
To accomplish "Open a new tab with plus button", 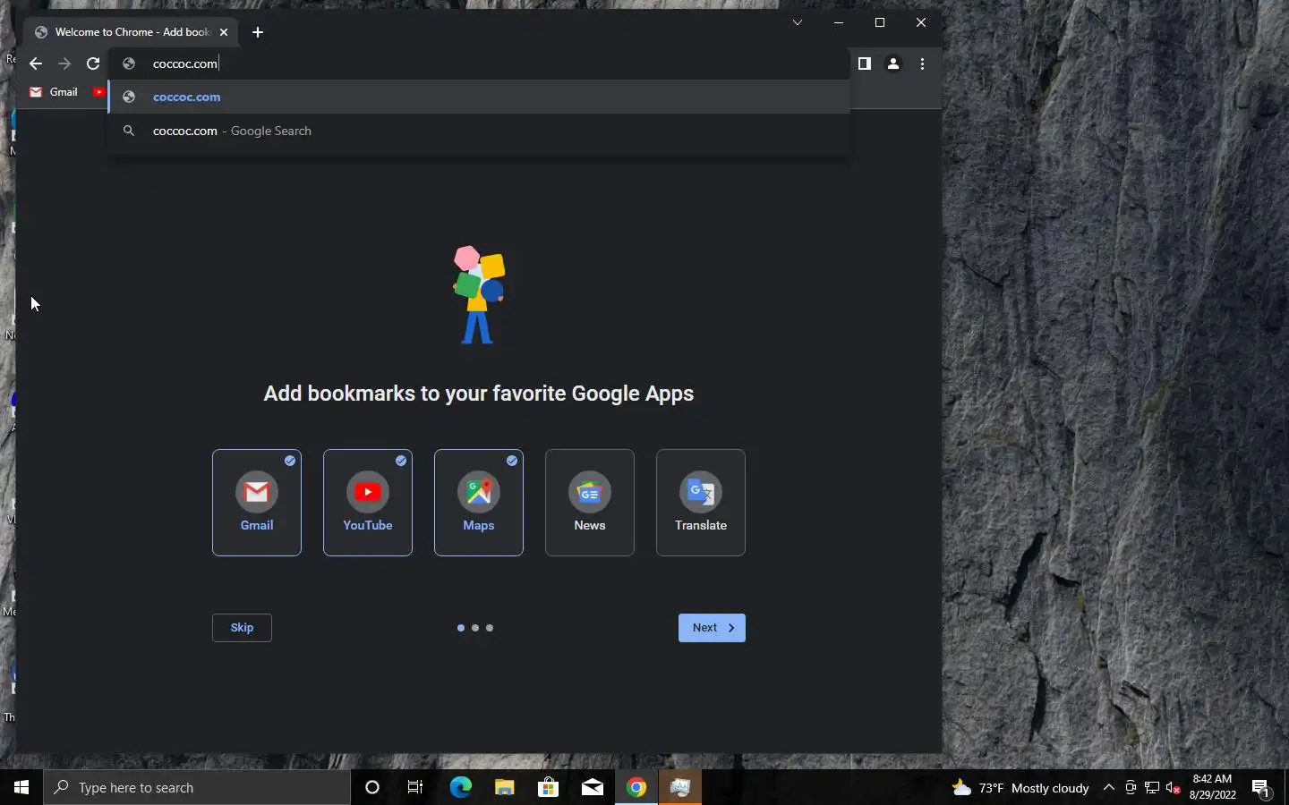I will (258, 32).
